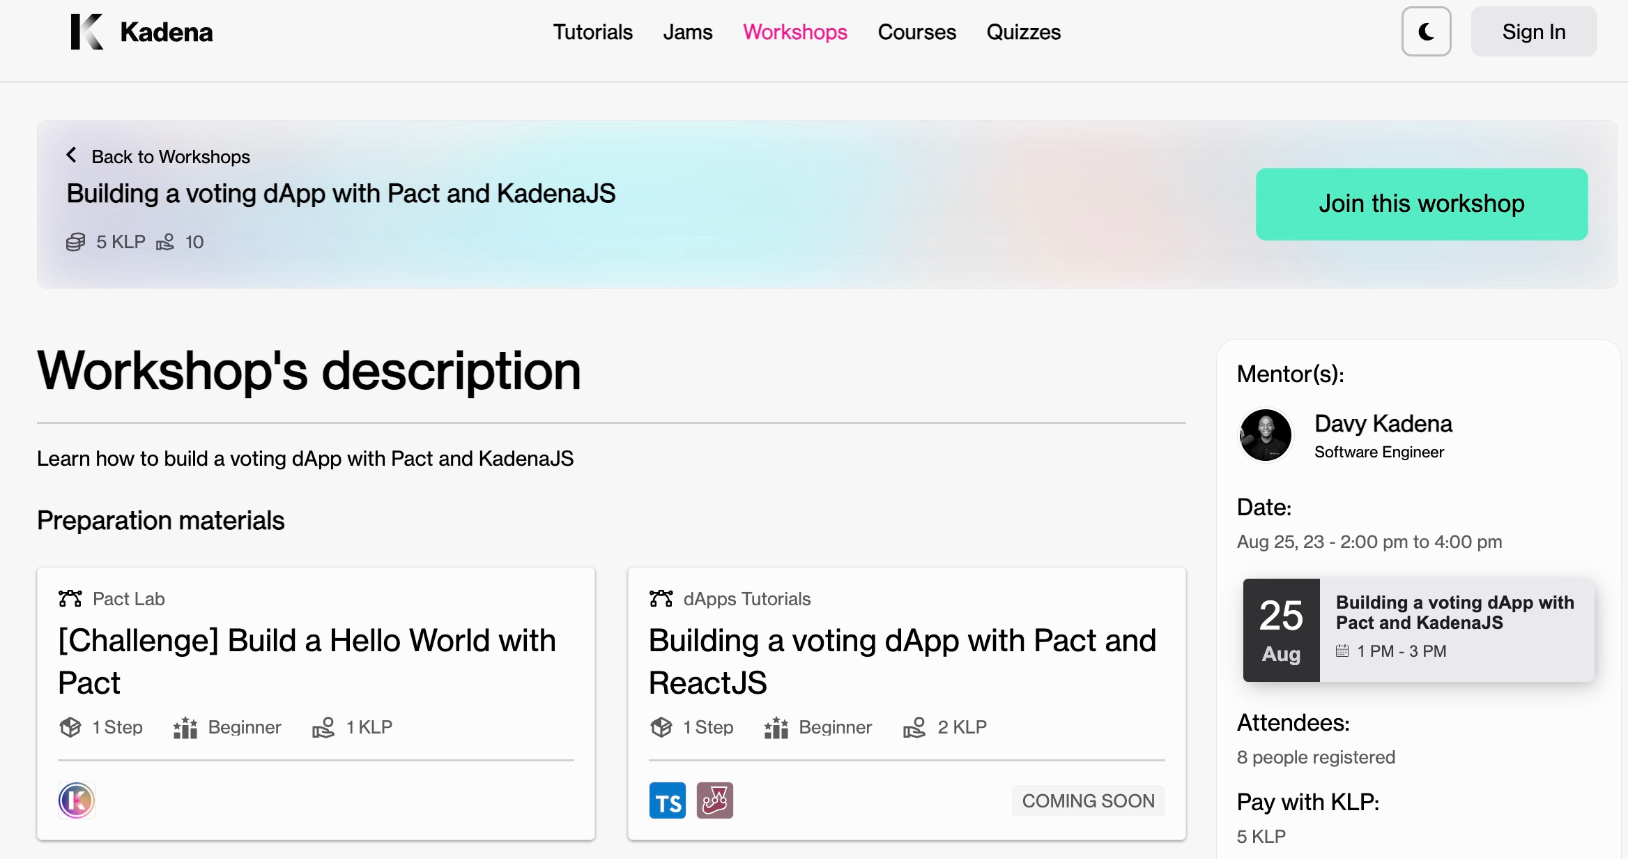This screenshot has height=859, width=1628.
Task: Click the Kadena K logo icon
Action: pos(87,32)
